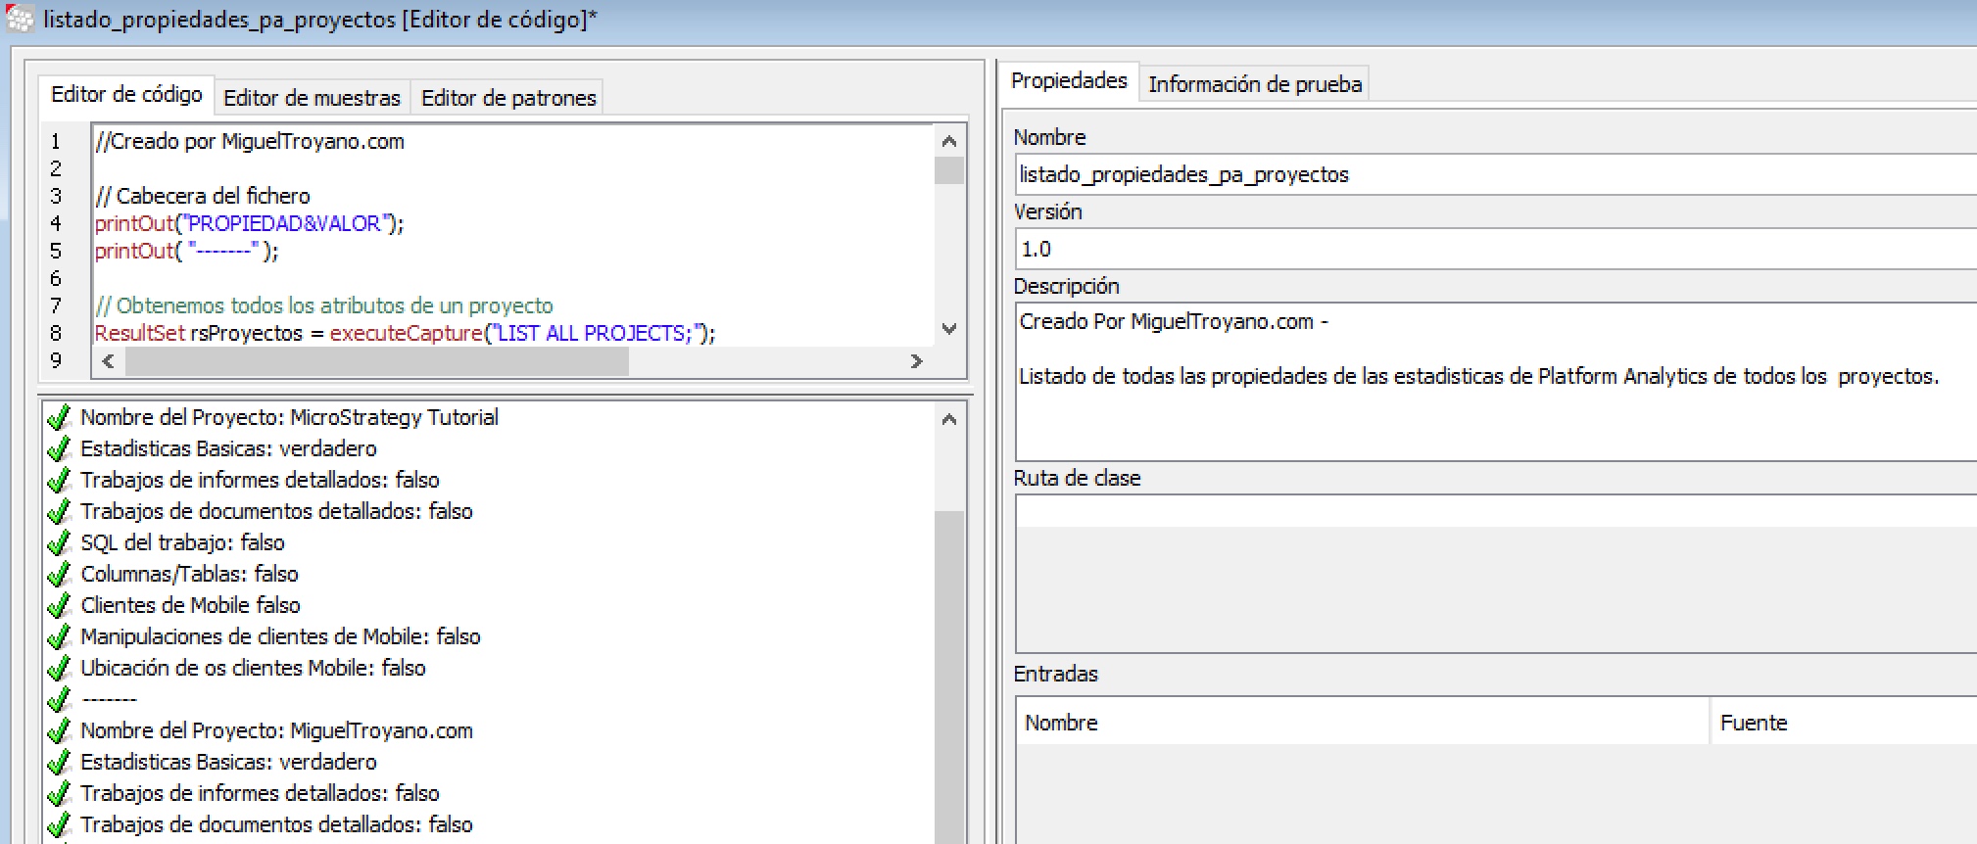Select the Propiedades tab
Screen dimensions: 1977x844
point(1069,80)
